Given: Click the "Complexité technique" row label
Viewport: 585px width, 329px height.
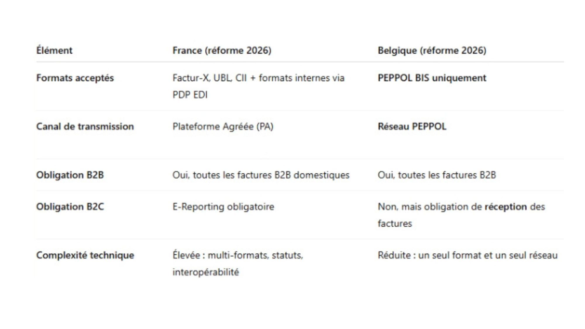Looking at the screenshot, I should [x=85, y=255].
